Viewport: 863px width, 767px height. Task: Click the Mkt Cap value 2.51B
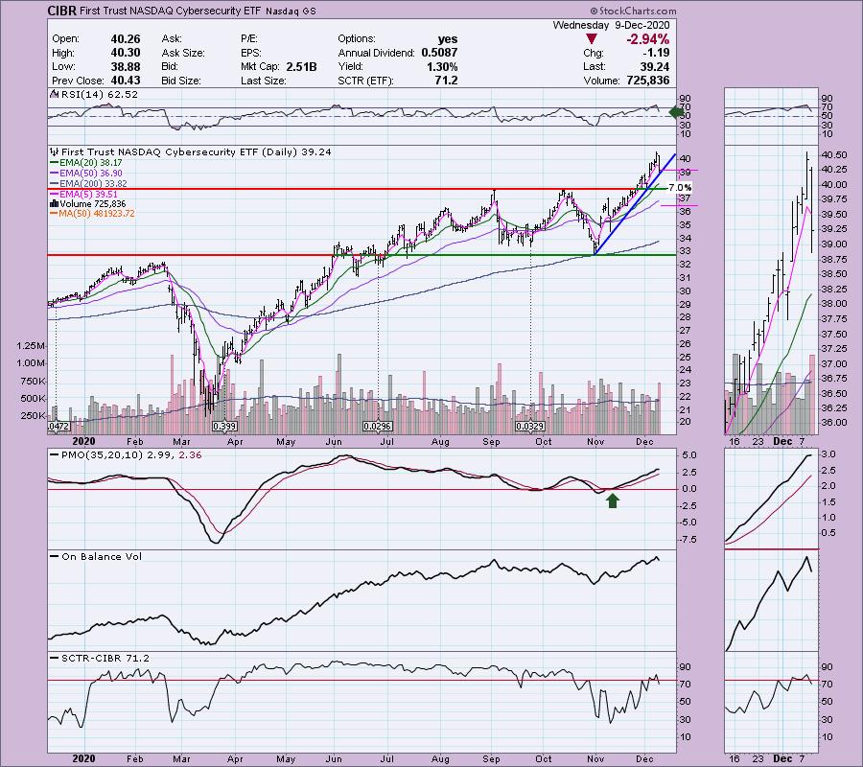[301, 66]
